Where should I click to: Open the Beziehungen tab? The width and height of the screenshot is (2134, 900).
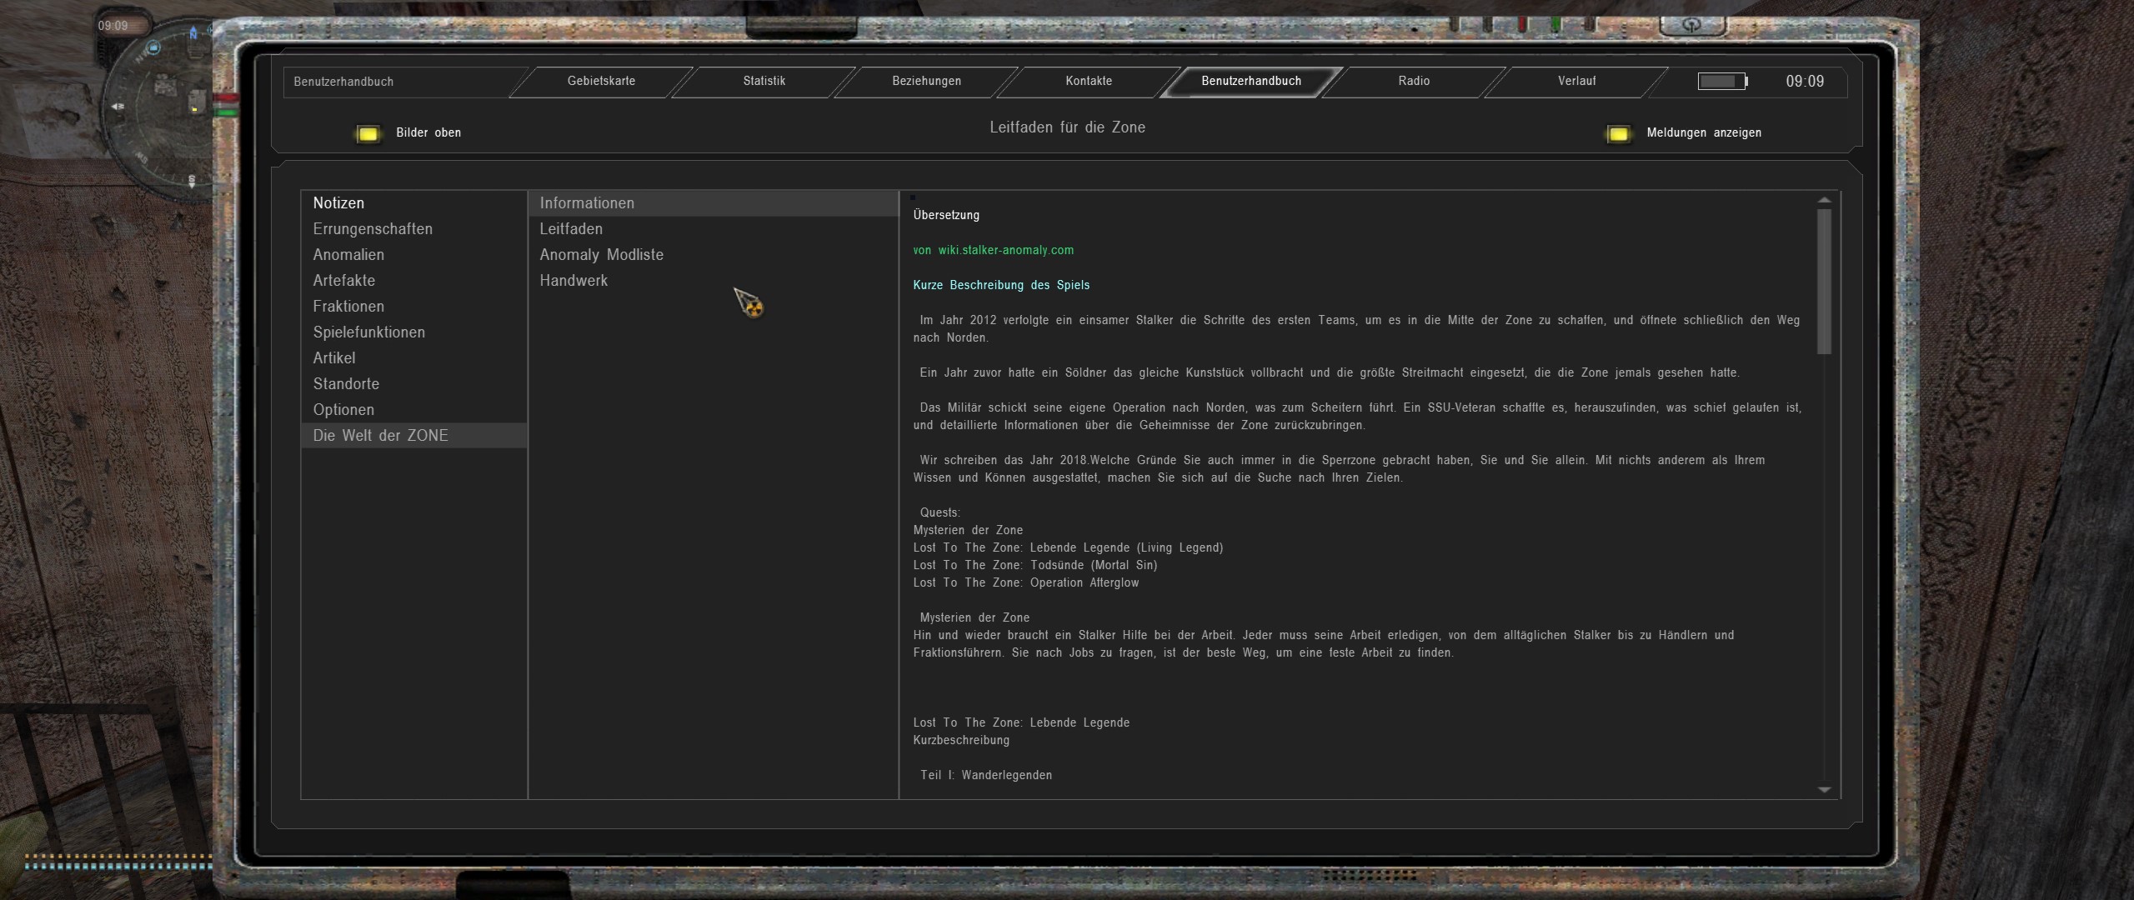click(926, 81)
